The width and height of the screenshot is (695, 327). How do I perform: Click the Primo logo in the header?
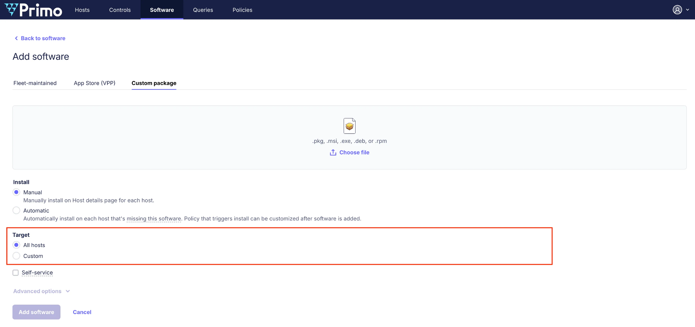click(33, 10)
